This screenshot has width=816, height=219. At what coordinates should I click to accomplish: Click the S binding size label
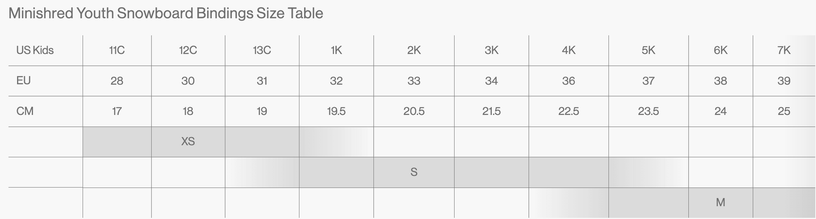click(x=413, y=172)
